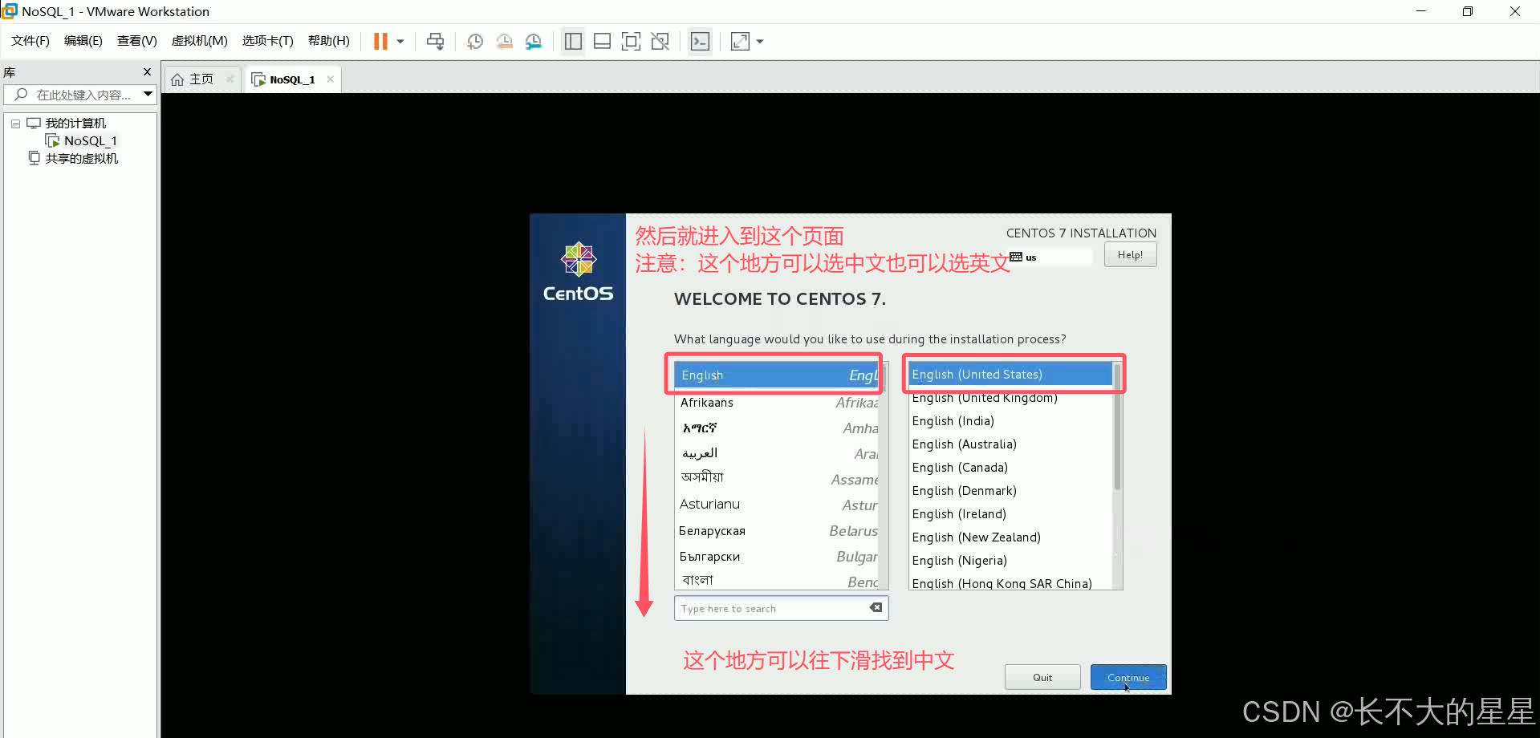This screenshot has height=738, width=1540.
Task: Select English (New Zealand) locale
Action: pos(1010,537)
